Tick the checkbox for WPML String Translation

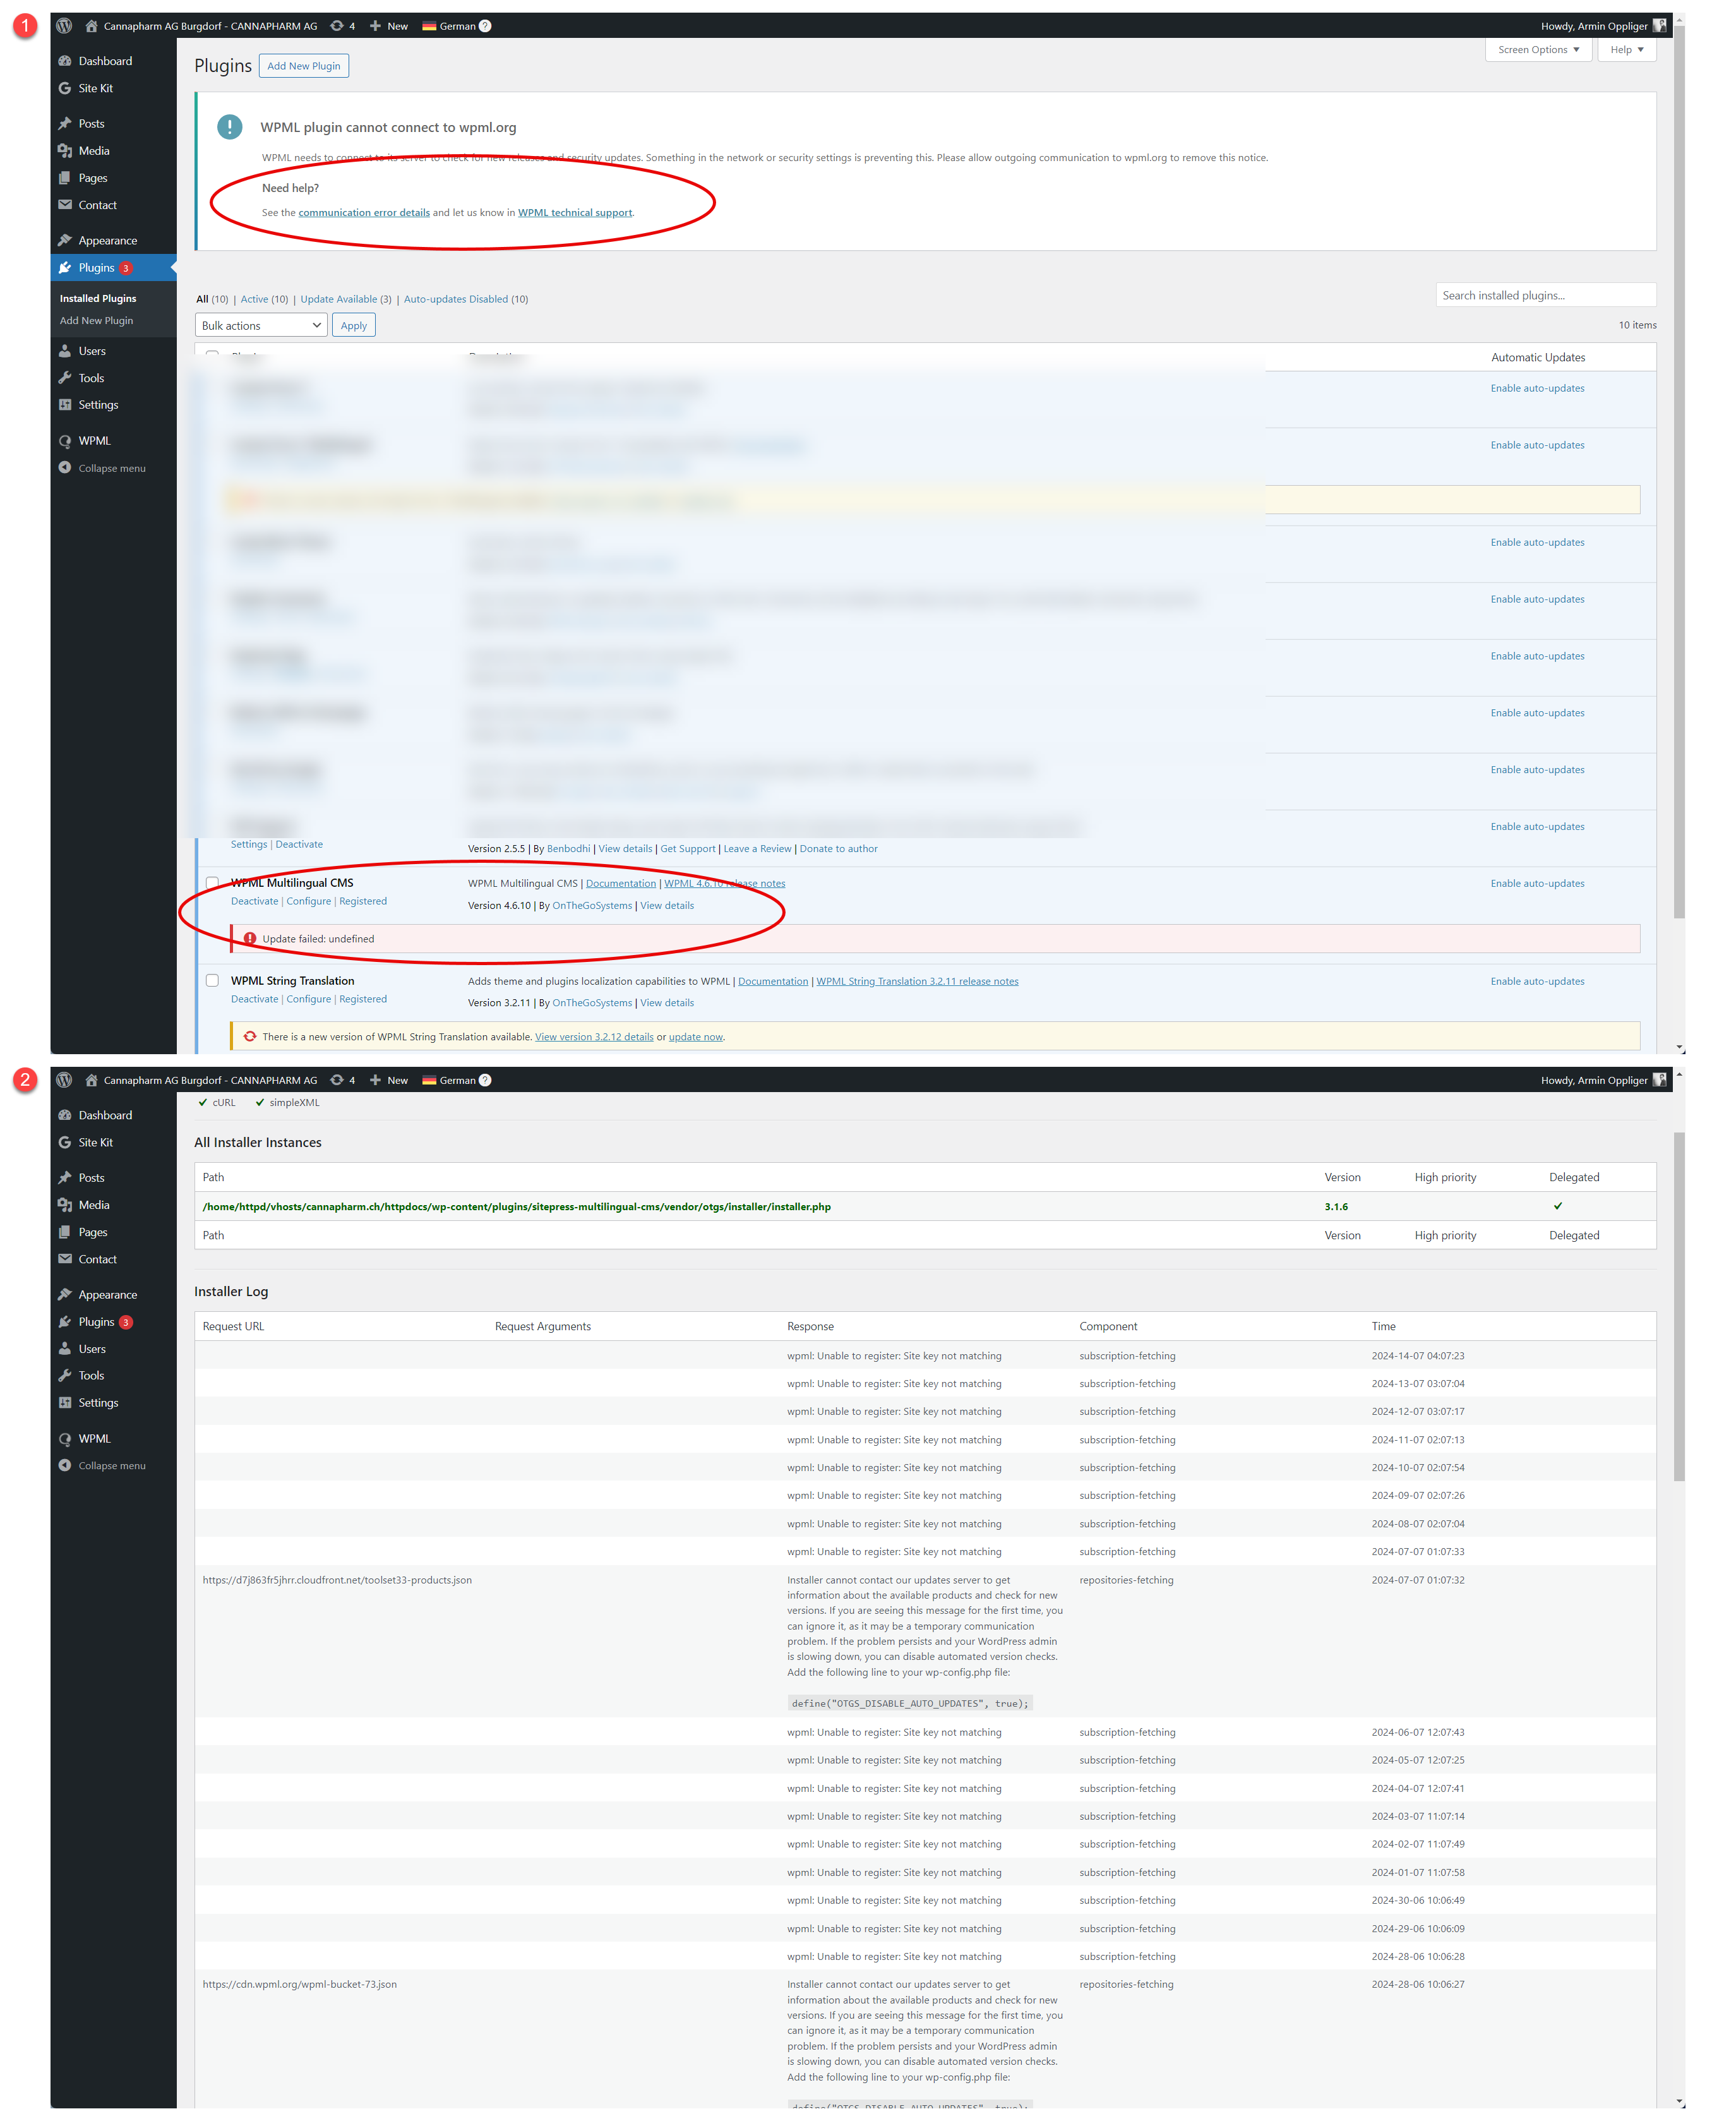pyautogui.click(x=212, y=980)
